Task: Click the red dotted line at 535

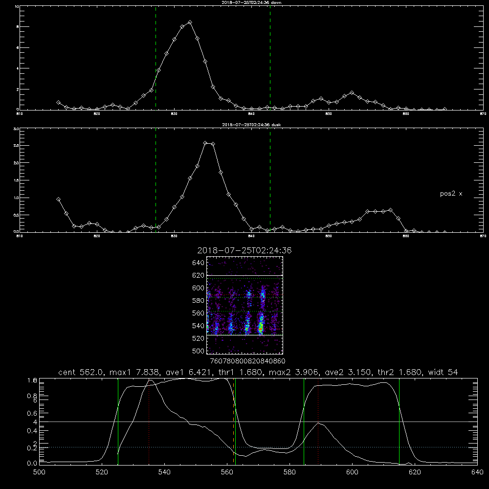Action: tap(149, 422)
